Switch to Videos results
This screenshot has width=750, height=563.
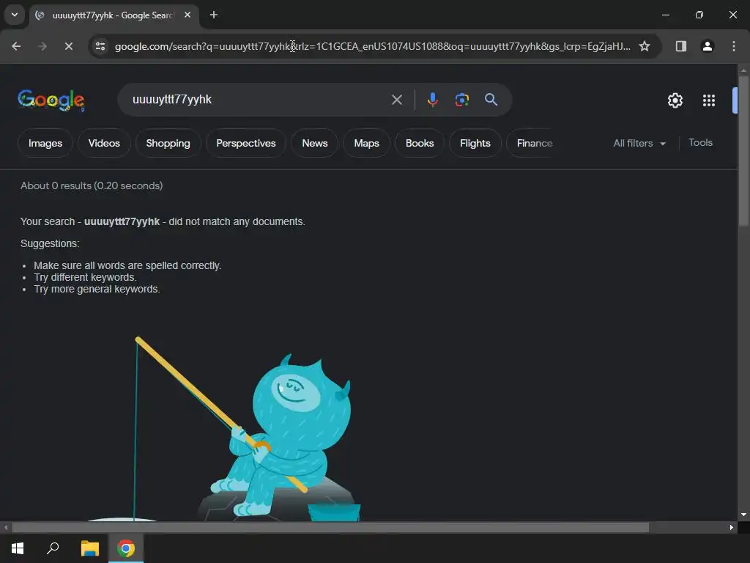coord(104,143)
